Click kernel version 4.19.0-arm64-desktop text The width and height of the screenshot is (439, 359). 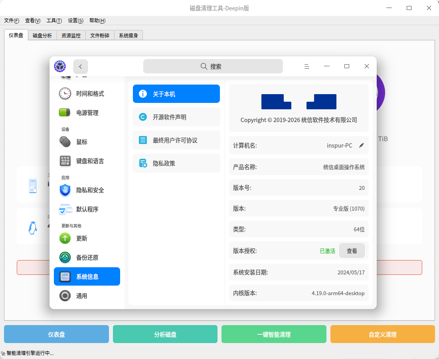click(x=338, y=293)
